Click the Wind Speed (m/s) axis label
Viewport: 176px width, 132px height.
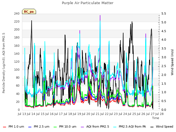pos(172,62)
